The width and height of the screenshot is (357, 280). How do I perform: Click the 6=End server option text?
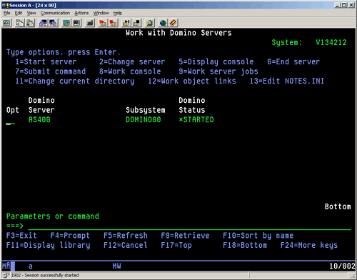tap(293, 62)
